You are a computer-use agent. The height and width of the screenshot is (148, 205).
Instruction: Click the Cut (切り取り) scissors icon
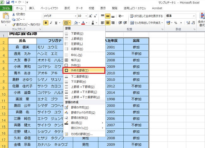pyautogui.click(x=14, y=15)
